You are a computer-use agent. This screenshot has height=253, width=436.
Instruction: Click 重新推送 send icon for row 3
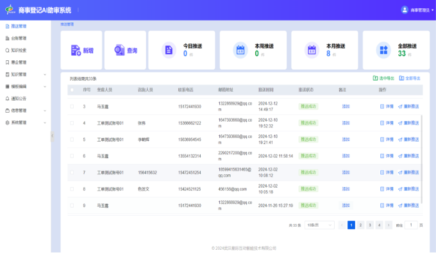coord(400,106)
